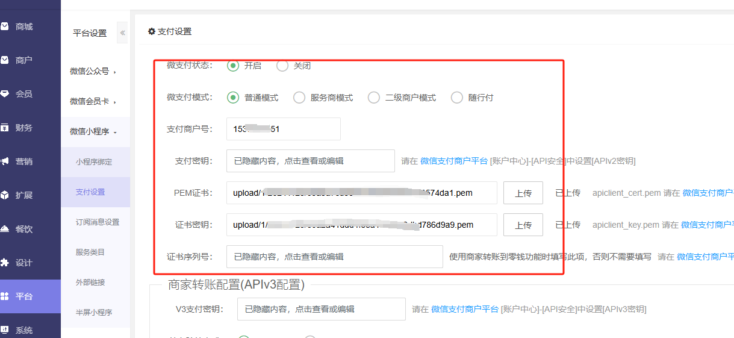Image resolution: width=734 pixels, height=338 pixels.
Task: Click the 扩展 extension cube icon
Action: tap(5, 195)
